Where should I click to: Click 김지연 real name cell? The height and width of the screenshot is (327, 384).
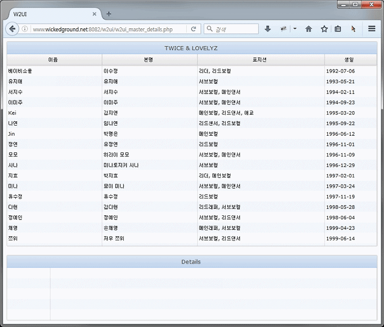[x=150, y=113]
